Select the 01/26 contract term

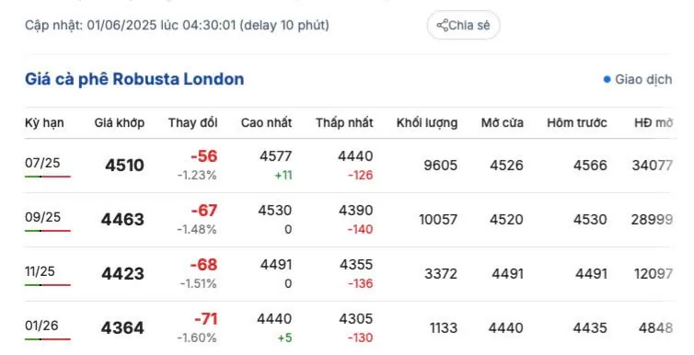pyautogui.click(x=41, y=326)
